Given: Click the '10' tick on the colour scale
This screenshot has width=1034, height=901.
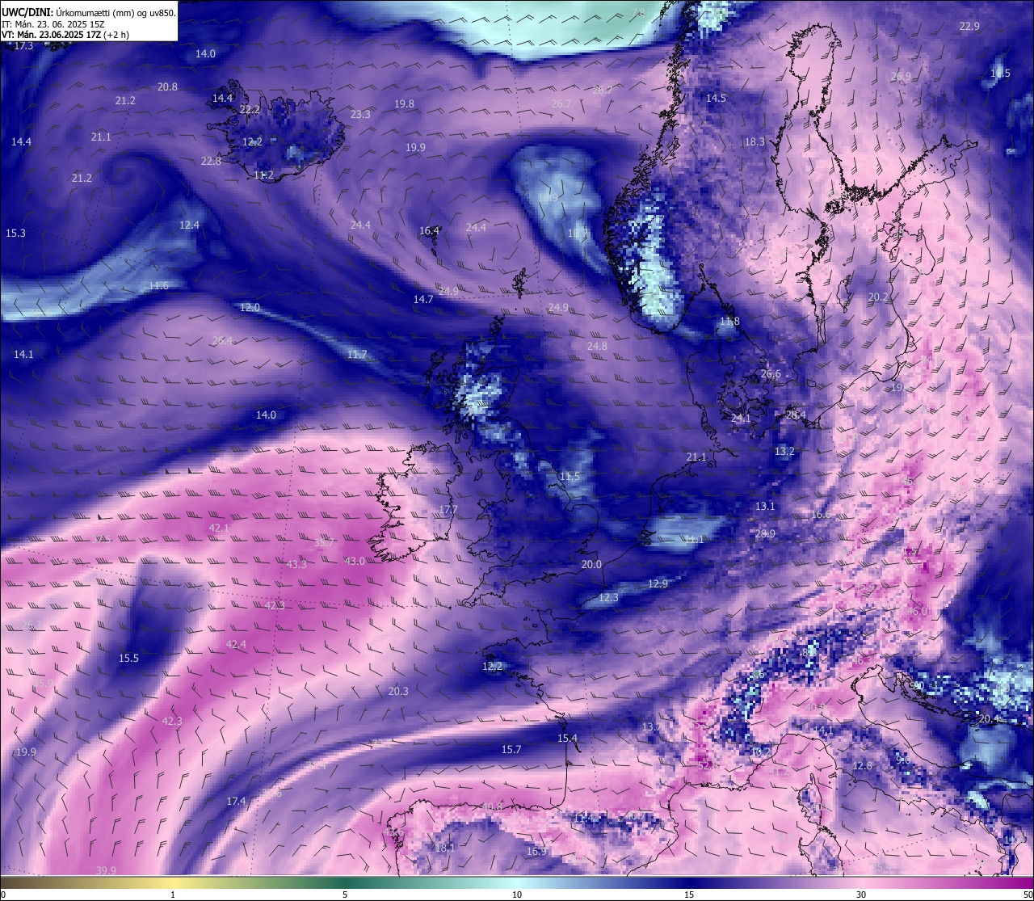Looking at the screenshot, I should (x=517, y=895).
